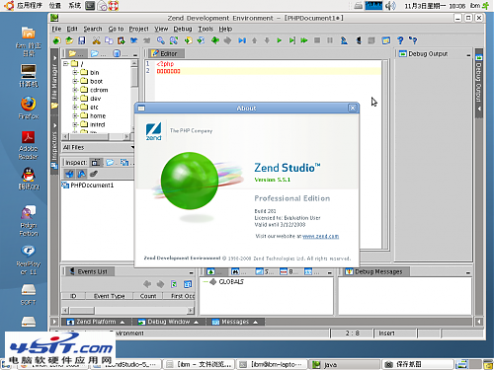Click the refresh icon in Events List
The image size is (494, 370).
pyautogui.click(x=174, y=284)
